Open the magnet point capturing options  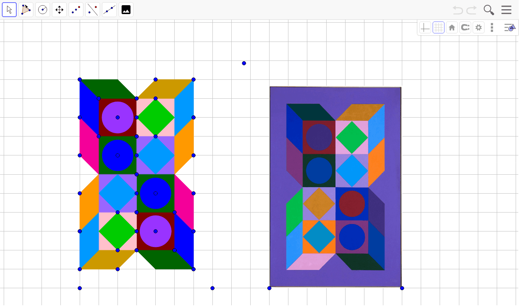coord(465,27)
